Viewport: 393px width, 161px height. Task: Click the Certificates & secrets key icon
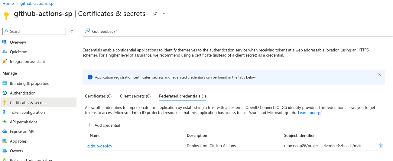pyautogui.click(x=5, y=103)
